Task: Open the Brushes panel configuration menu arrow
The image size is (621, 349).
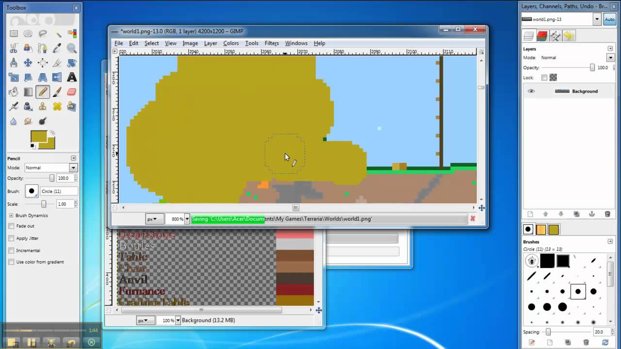Action: [610, 241]
